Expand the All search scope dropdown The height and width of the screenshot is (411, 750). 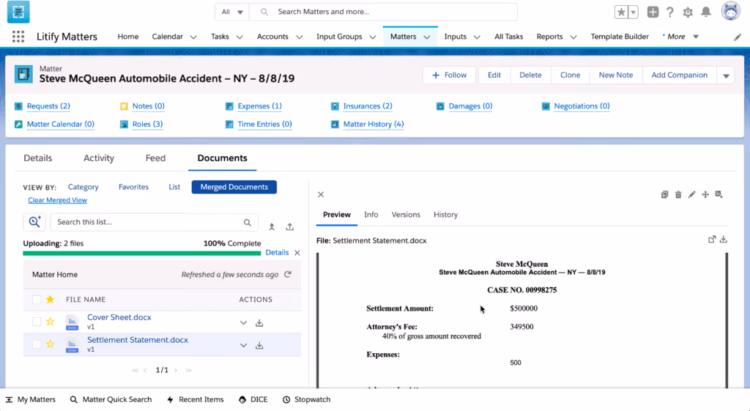232,12
